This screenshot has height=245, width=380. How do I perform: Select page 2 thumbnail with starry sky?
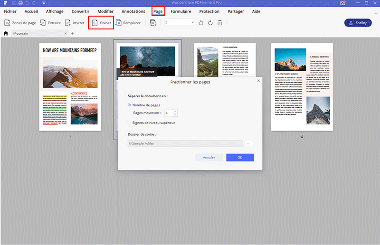[147, 61]
